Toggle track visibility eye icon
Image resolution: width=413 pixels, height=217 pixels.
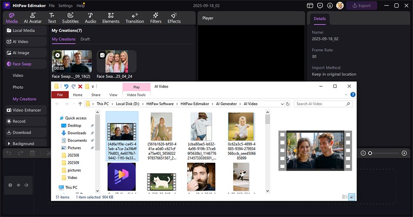(x=18, y=185)
